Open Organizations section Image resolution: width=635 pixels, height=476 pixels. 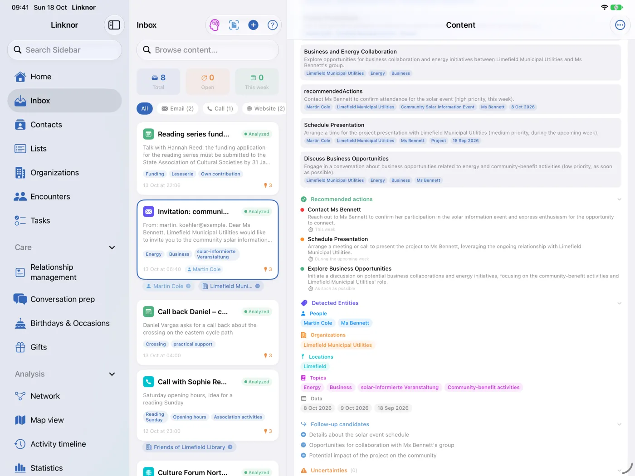(x=64, y=173)
